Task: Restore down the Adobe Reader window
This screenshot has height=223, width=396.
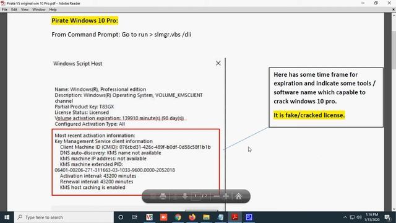Action: (x=376, y=3)
